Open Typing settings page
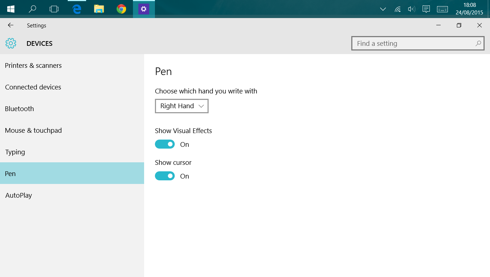490x277 pixels. (72, 152)
